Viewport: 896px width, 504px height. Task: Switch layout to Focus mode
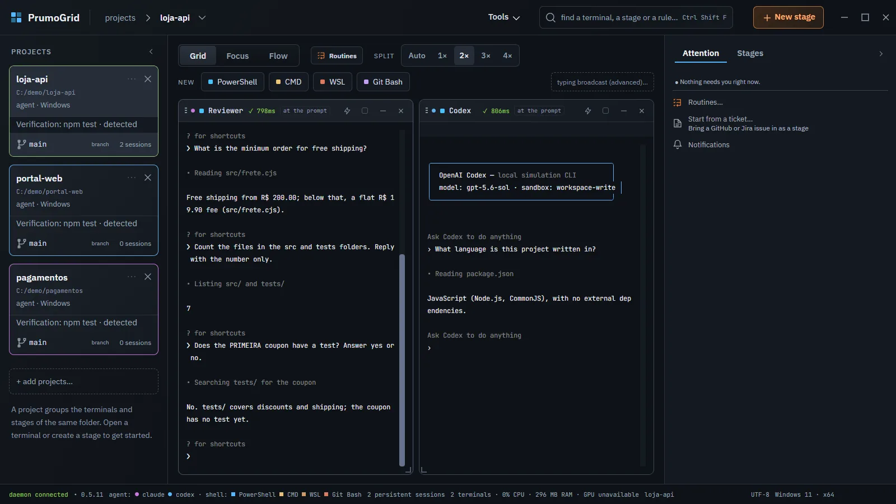(x=237, y=56)
